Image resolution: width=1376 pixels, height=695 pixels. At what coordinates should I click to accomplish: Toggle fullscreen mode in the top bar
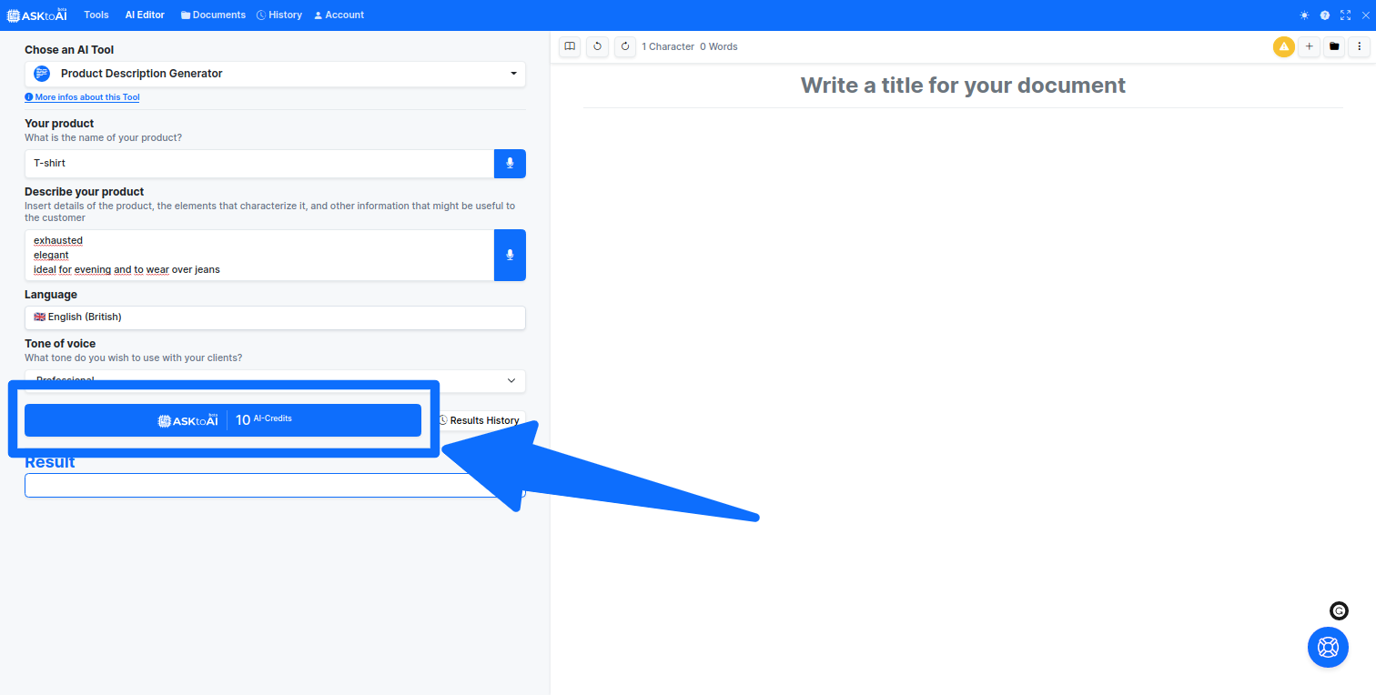(x=1345, y=15)
